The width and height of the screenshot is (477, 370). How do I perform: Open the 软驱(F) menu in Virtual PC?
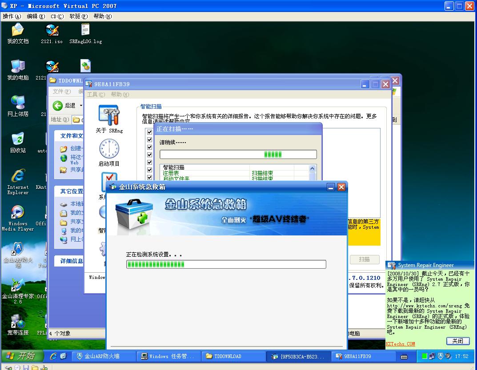[x=79, y=16]
